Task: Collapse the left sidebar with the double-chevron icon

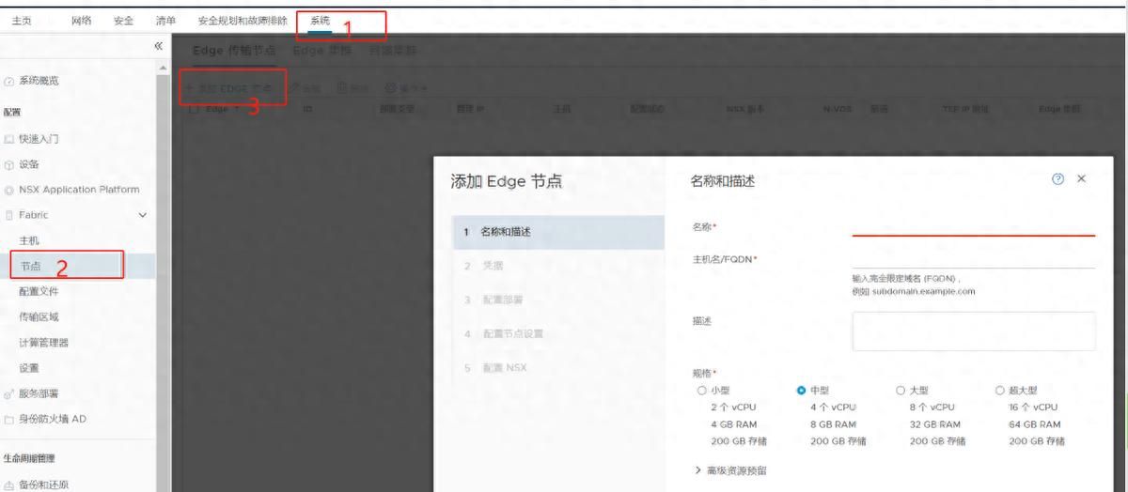Action: [x=158, y=46]
